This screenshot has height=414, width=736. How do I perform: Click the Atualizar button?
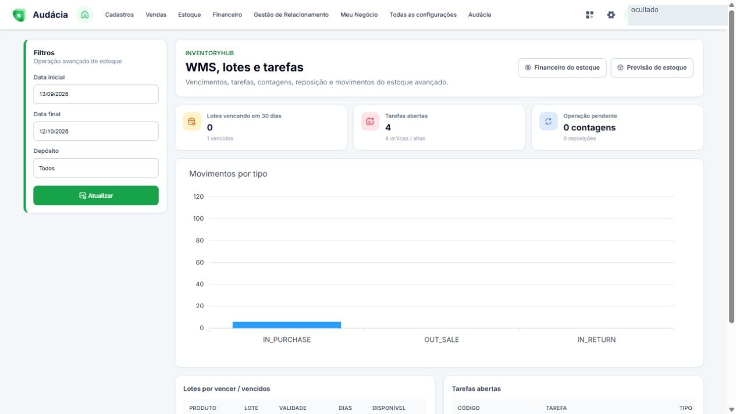pos(96,195)
